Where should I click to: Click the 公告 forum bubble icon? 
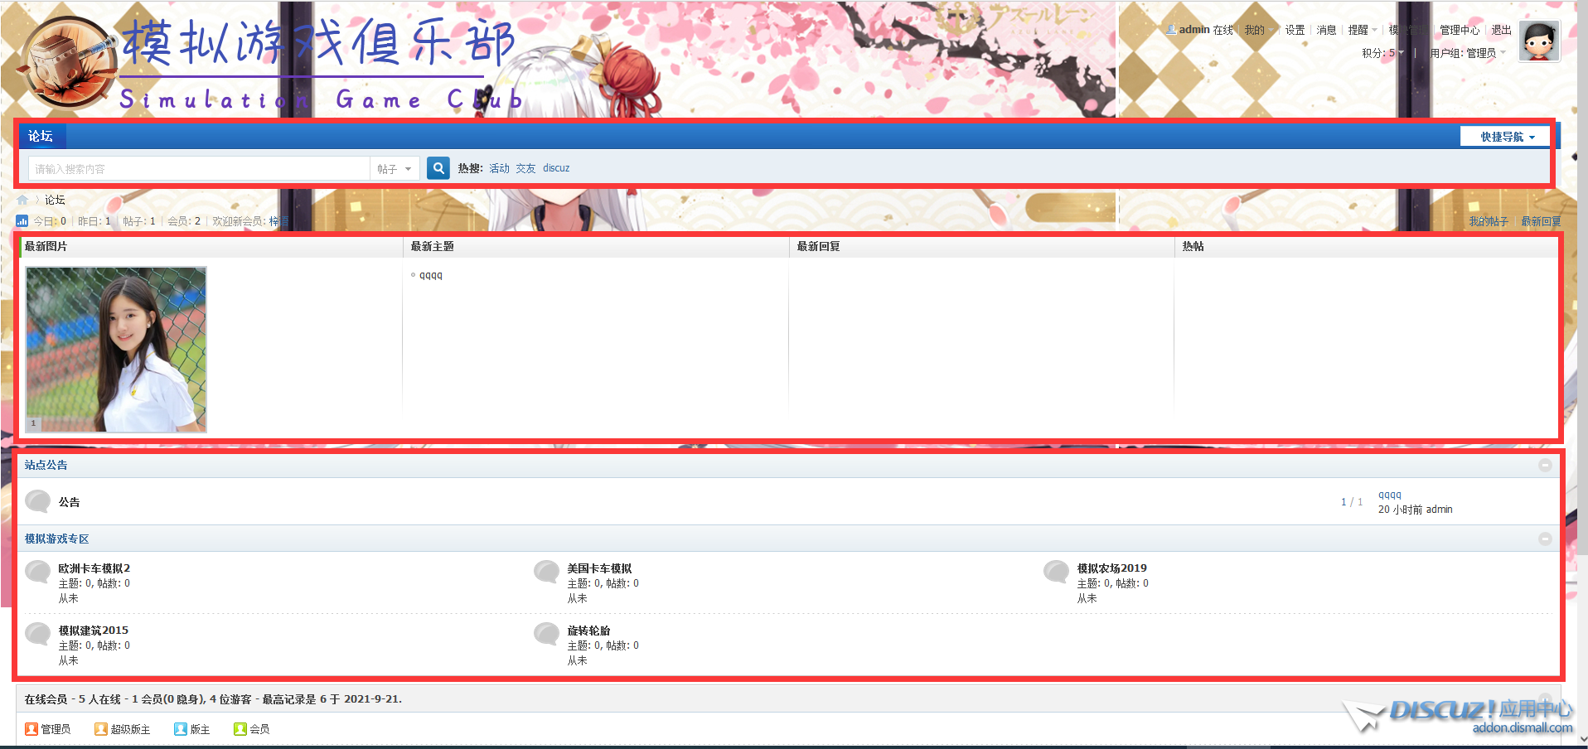pyautogui.click(x=37, y=501)
